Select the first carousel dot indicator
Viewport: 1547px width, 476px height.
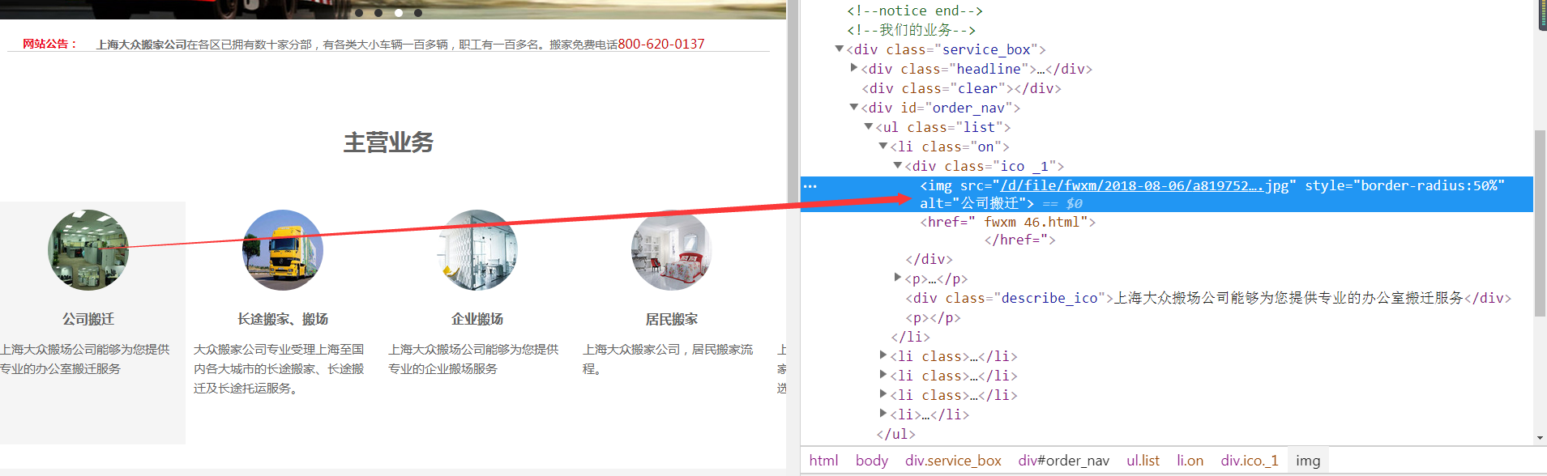click(359, 13)
